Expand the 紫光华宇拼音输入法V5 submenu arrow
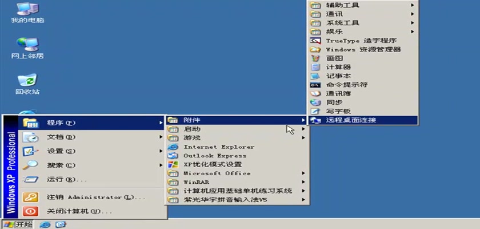480x229 pixels. tap(303, 200)
